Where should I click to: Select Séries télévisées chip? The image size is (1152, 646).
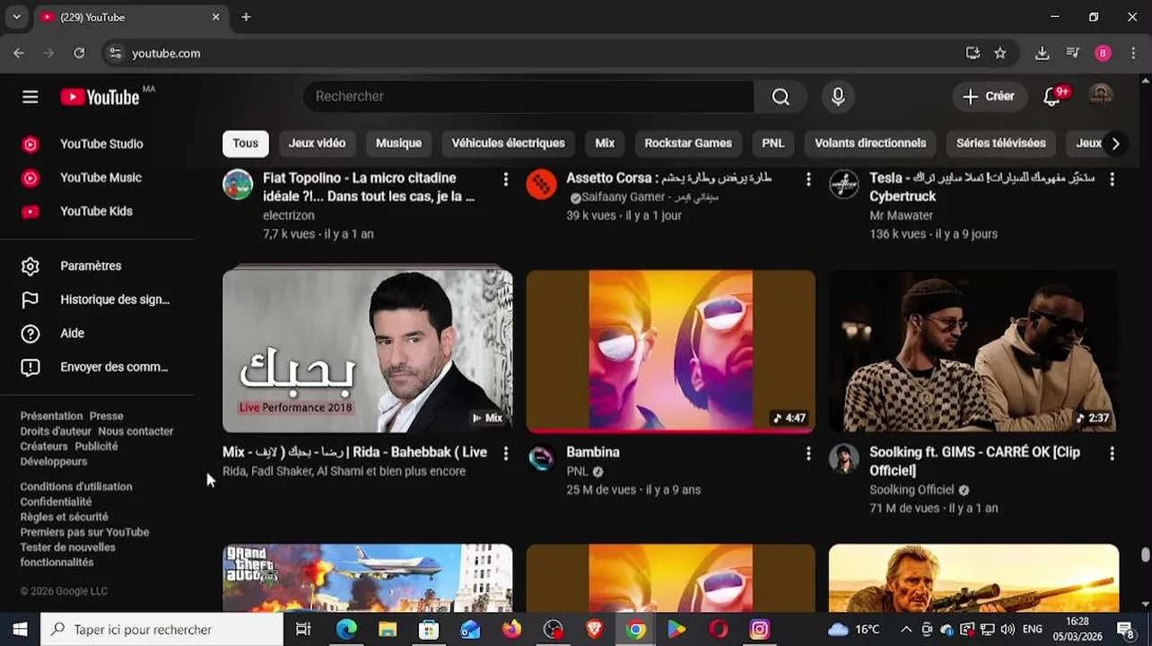click(x=1001, y=144)
